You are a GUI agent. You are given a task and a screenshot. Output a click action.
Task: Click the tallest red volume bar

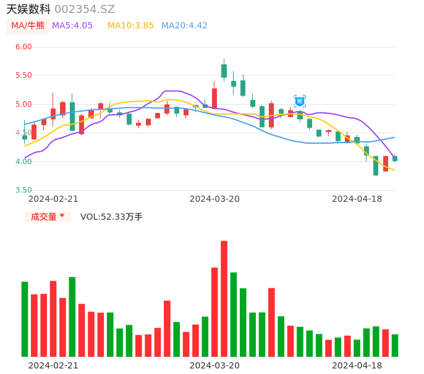point(224,299)
